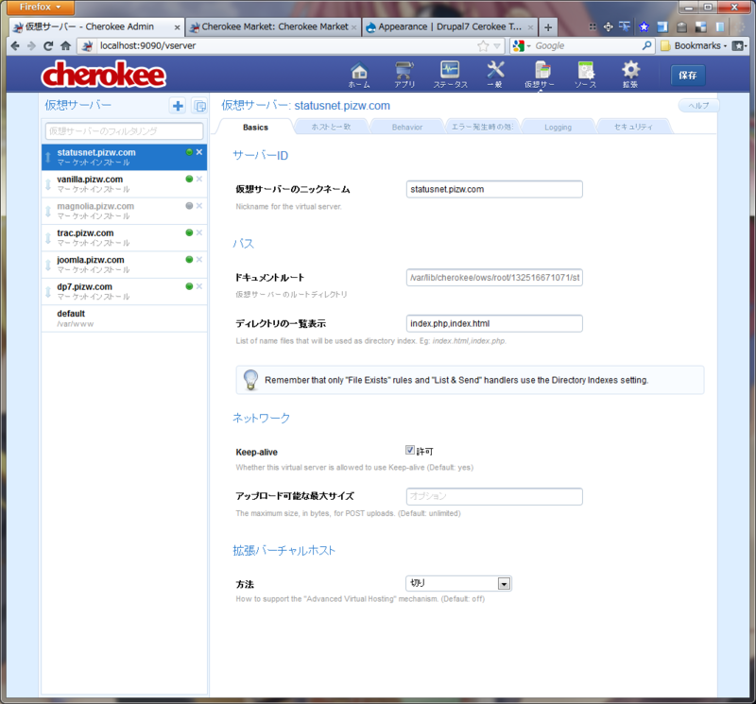Switch to the Behavior tab
Screen dimensions: 756x704
(407, 128)
